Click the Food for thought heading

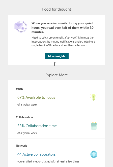coord(56,9)
